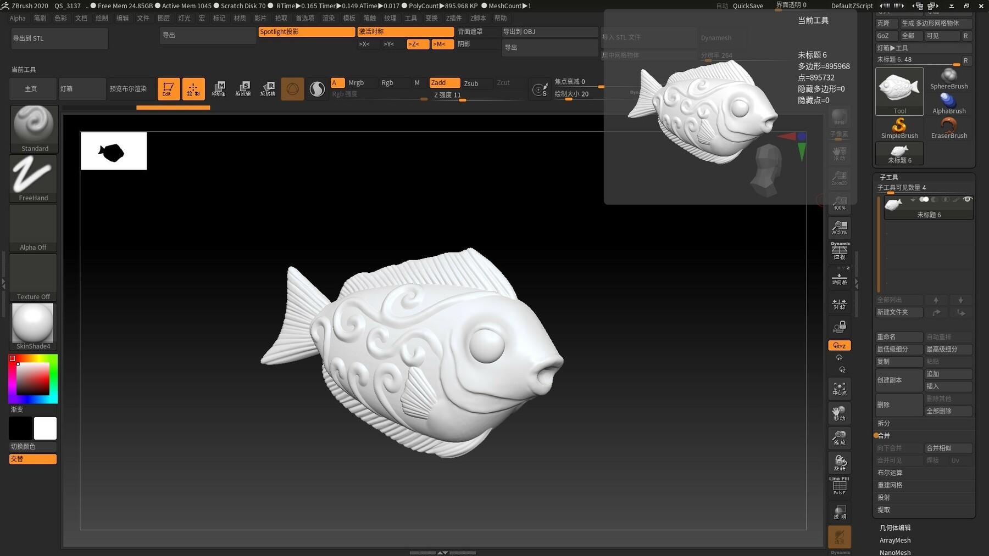The height and width of the screenshot is (556, 989).
Task: Expand the NanoMesh section
Action: coord(895,552)
